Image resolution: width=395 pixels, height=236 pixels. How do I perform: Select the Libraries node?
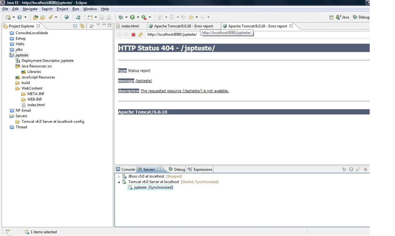click(34, 72)
